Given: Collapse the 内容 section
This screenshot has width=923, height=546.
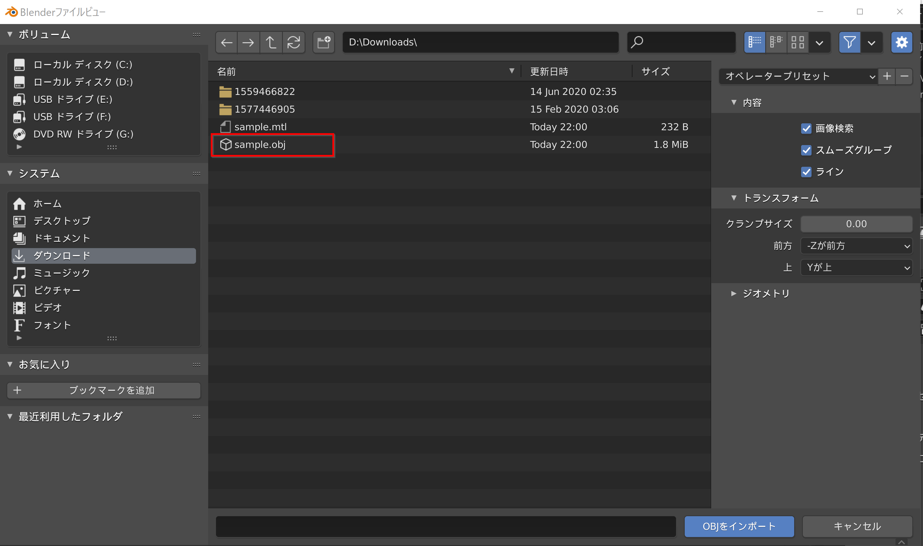Looking at the screenshot, I should point(734,102).
